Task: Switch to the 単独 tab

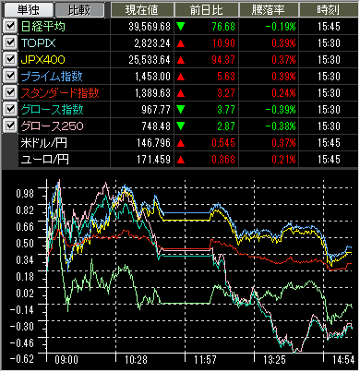Action: point(29,10)
